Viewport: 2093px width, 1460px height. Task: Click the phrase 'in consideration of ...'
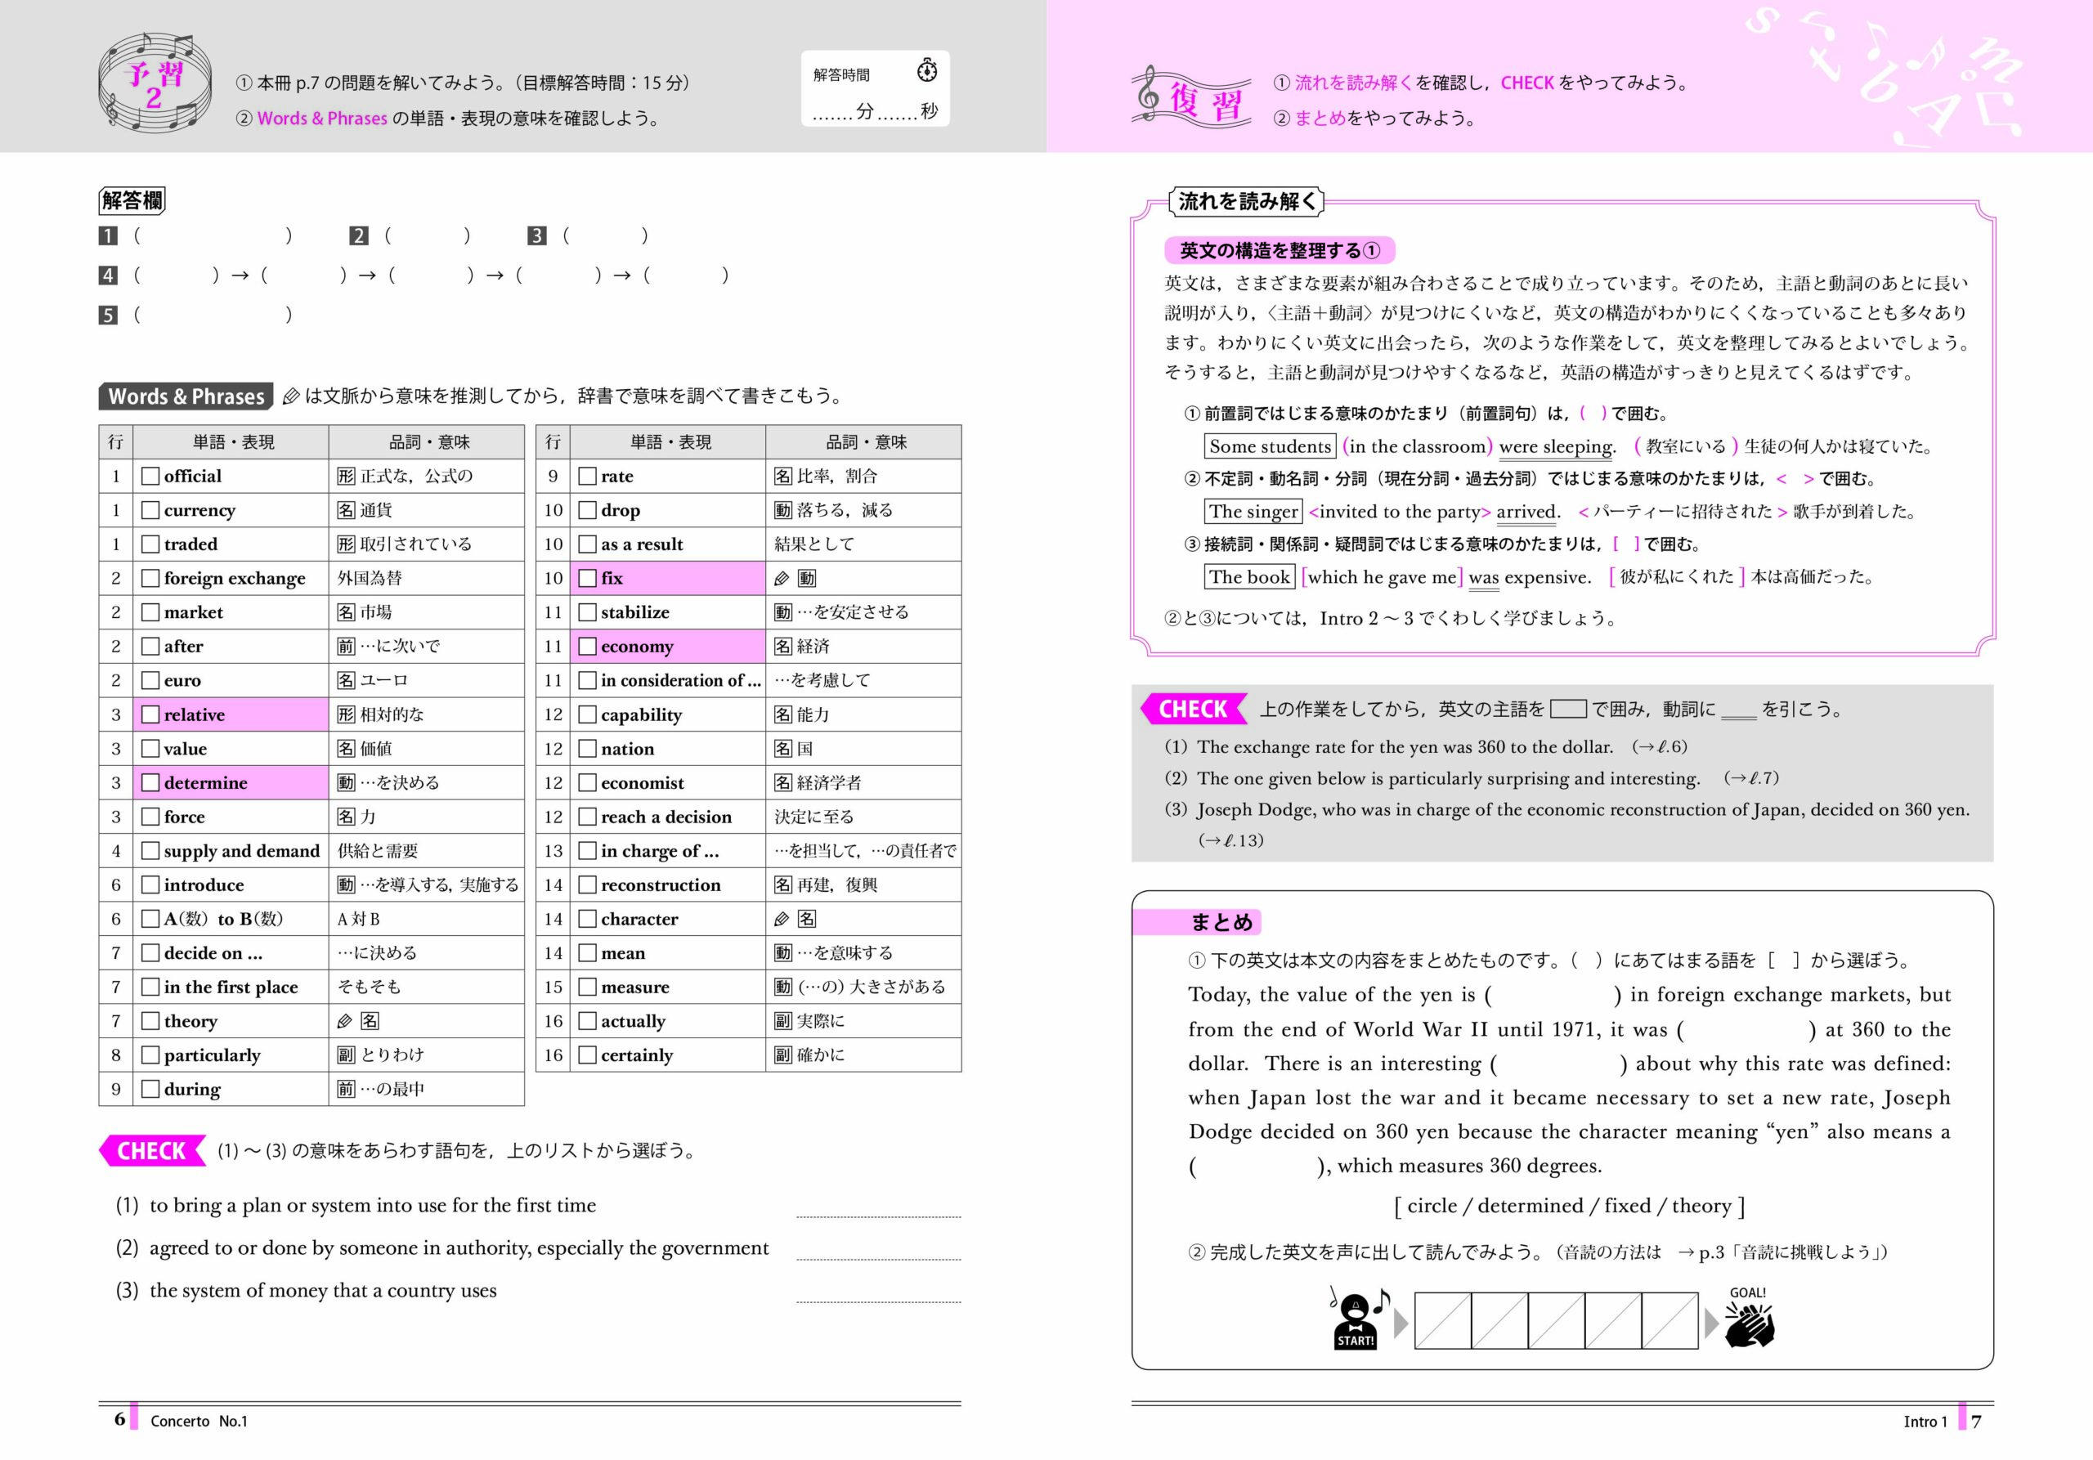point(680,681)
